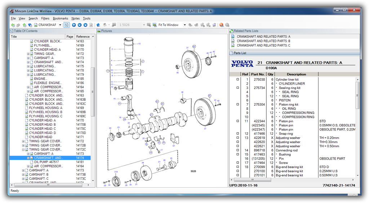Open the 1 5026 picture selector dropdown
The height and width of the screenshot is (203, 369).
click(144, 25)
